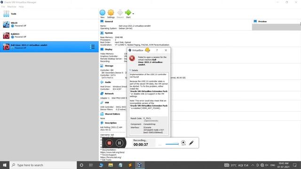This screenshot has width=301, height=169.
Task: Create a new VM with the New icon
Action: pyautogui.click(x=103, y=13)
